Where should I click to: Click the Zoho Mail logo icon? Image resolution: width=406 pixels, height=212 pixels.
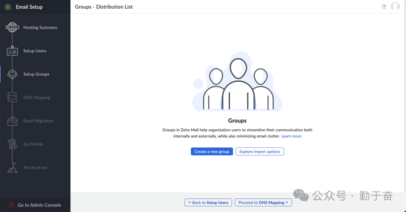8,7
